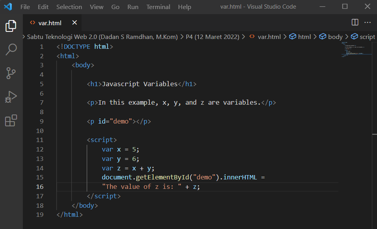Open the Source Control icon
Image resolution: width=377 pixels, height=229 pixels.
[x=11, y=74]
